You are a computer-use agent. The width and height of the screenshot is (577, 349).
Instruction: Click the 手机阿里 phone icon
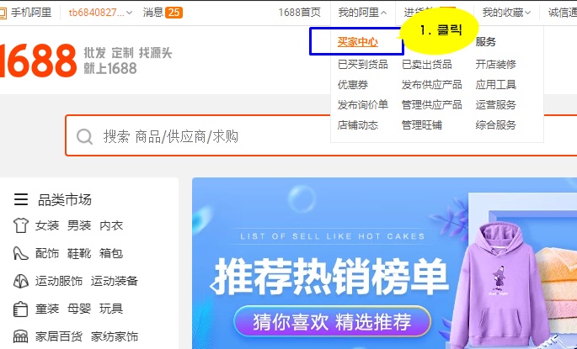[3, 13]
